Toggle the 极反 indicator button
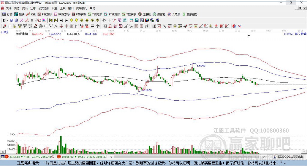 coord(39,20)
